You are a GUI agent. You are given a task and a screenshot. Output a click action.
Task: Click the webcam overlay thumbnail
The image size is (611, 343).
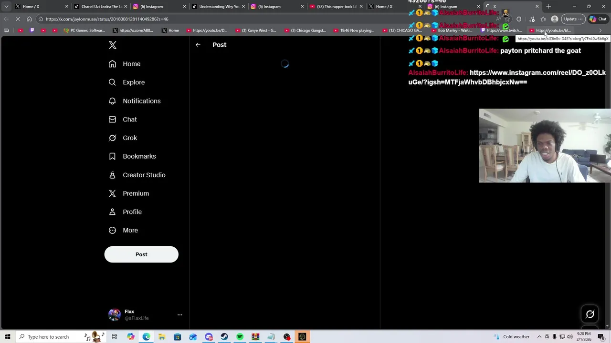point(545,146)
